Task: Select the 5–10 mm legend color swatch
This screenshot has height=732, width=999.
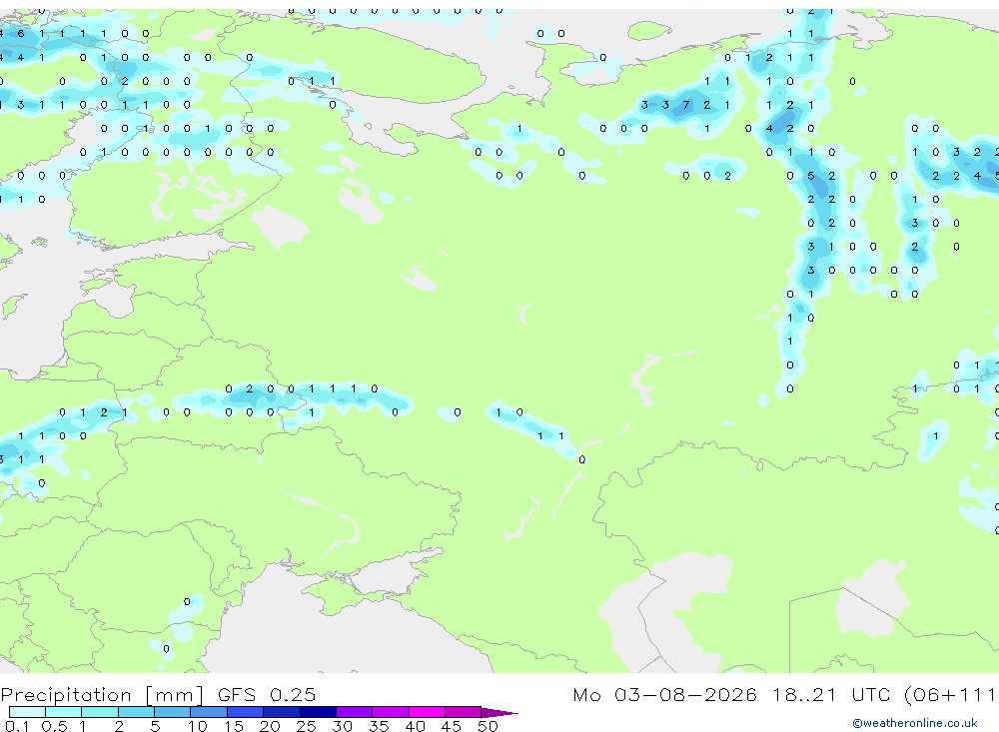Action: [x=173, y=712]
